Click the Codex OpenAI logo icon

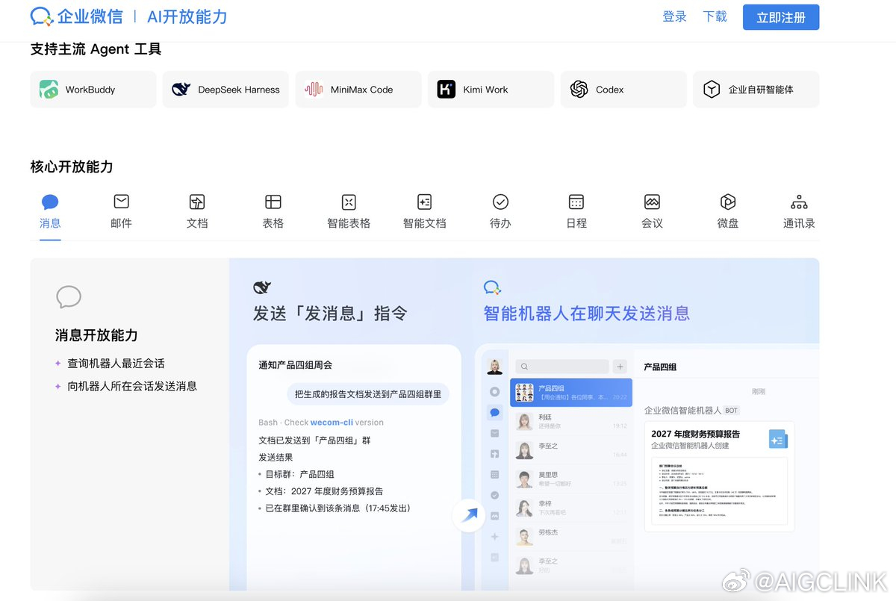pyautogui.click(x=579, y=90)
